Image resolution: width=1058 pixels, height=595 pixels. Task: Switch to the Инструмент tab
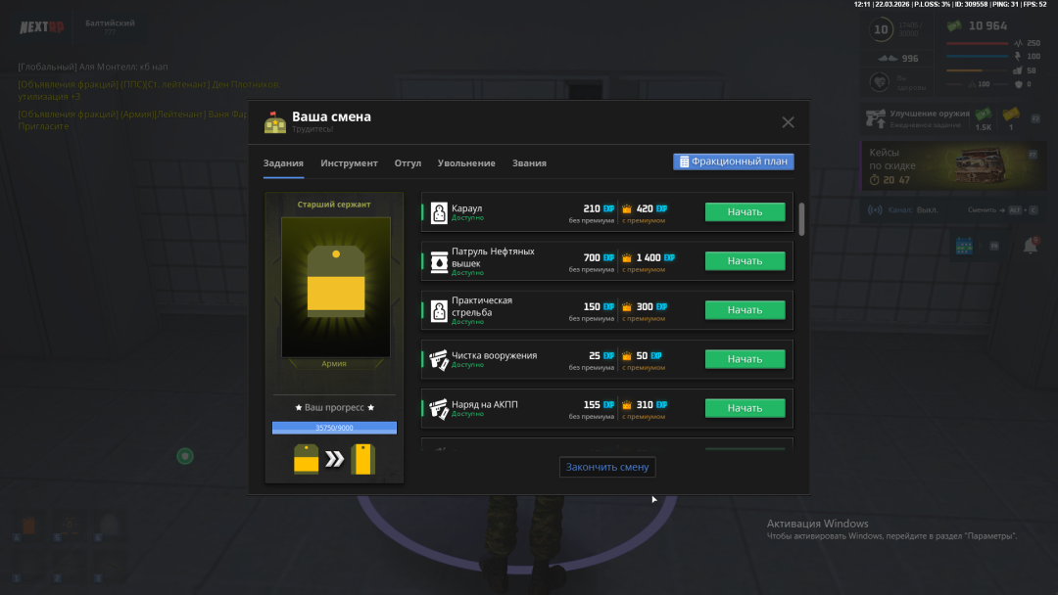[x=349, y=163]
